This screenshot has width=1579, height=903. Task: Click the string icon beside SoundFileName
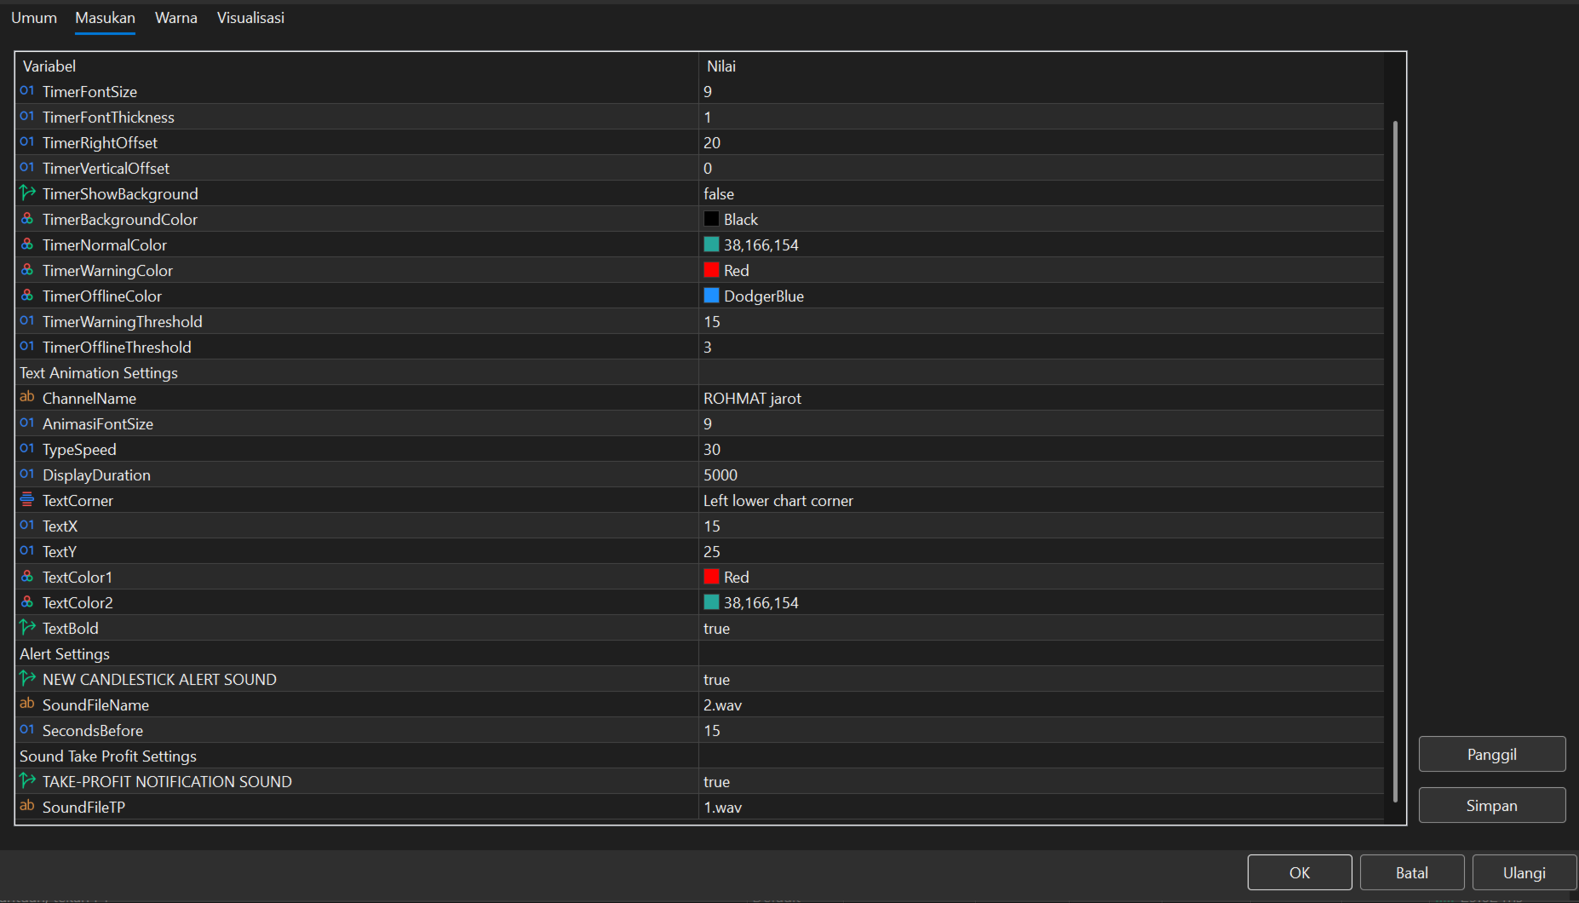point(27,704)
